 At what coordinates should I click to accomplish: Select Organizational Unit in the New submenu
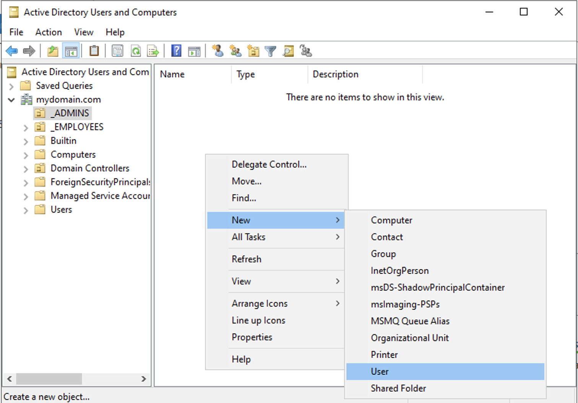445,338
